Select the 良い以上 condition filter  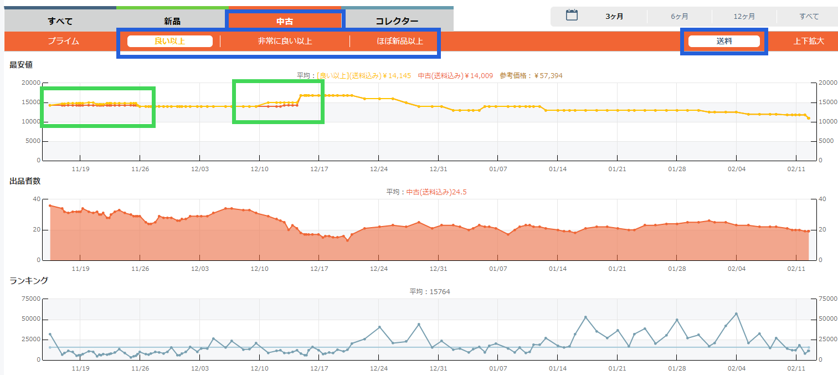[x=170, y=41]
